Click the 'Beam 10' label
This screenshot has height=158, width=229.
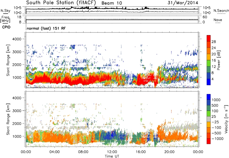coord(112,3)
